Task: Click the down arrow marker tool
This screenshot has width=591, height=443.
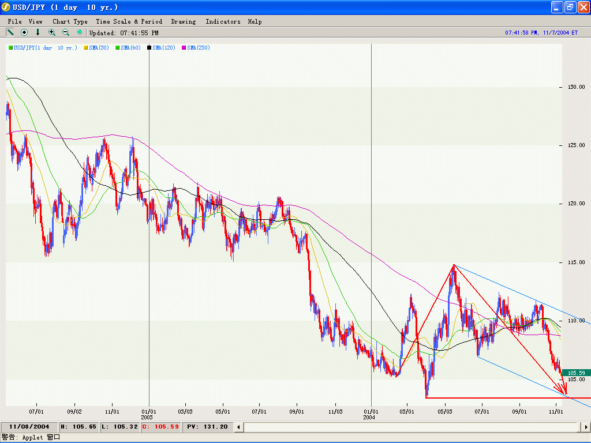Action: [38, 32]
